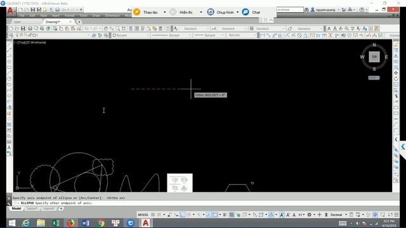Toggle the Annotation Monitor plus icon
This screenshot has height=228, width=406.
[320, 215]
